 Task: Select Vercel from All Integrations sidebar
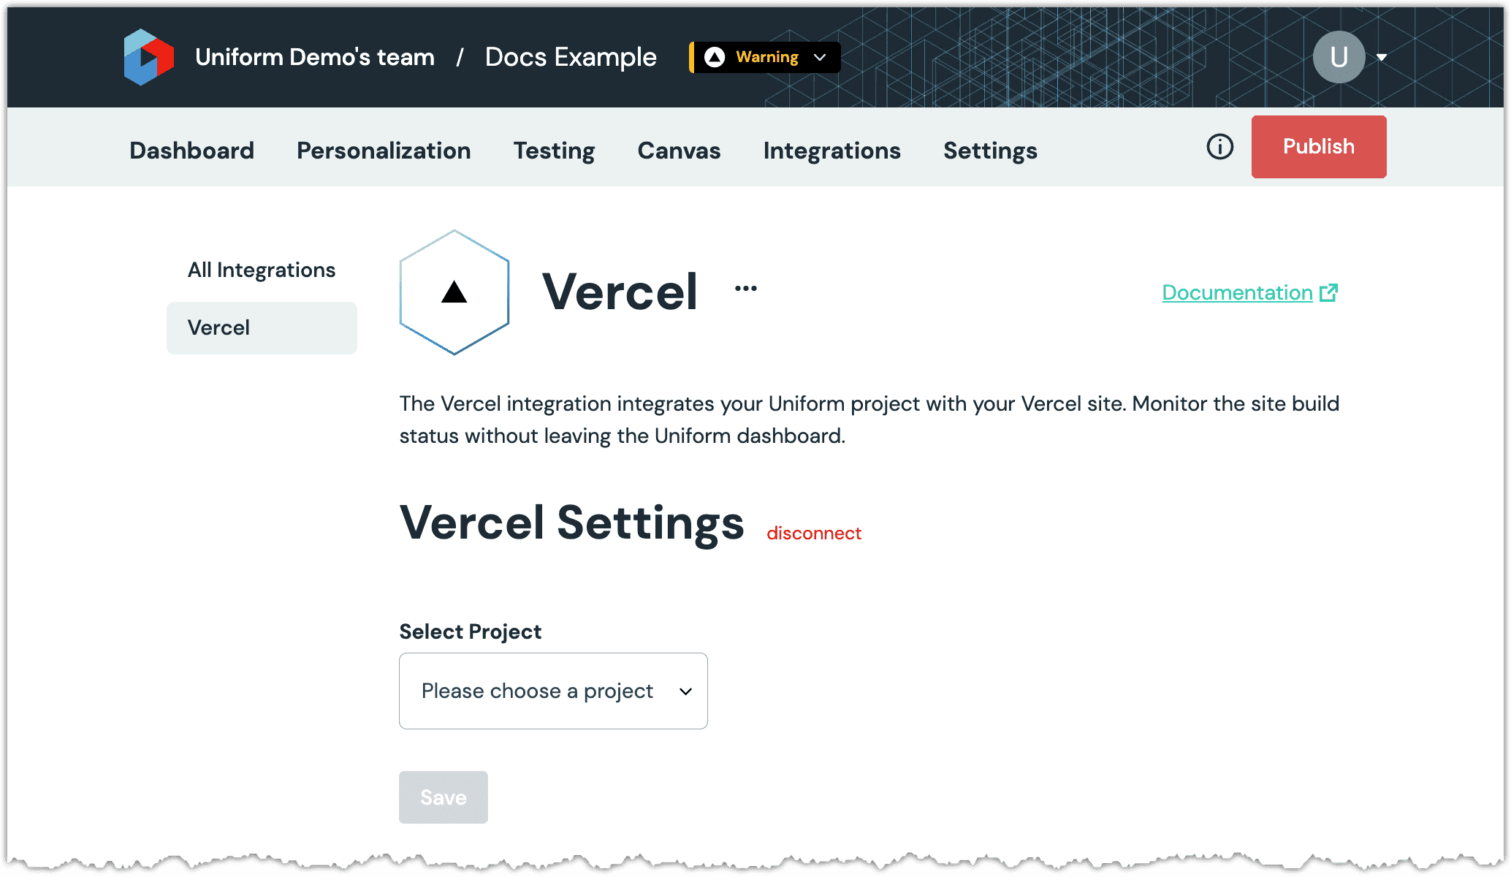pos(263,327)
